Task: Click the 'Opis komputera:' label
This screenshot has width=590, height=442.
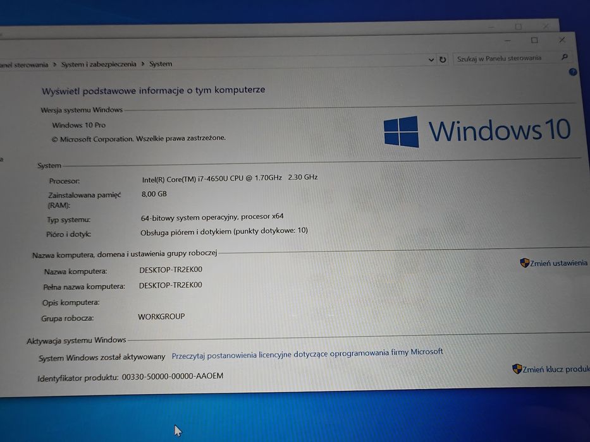Action: [x=71, y=302]
